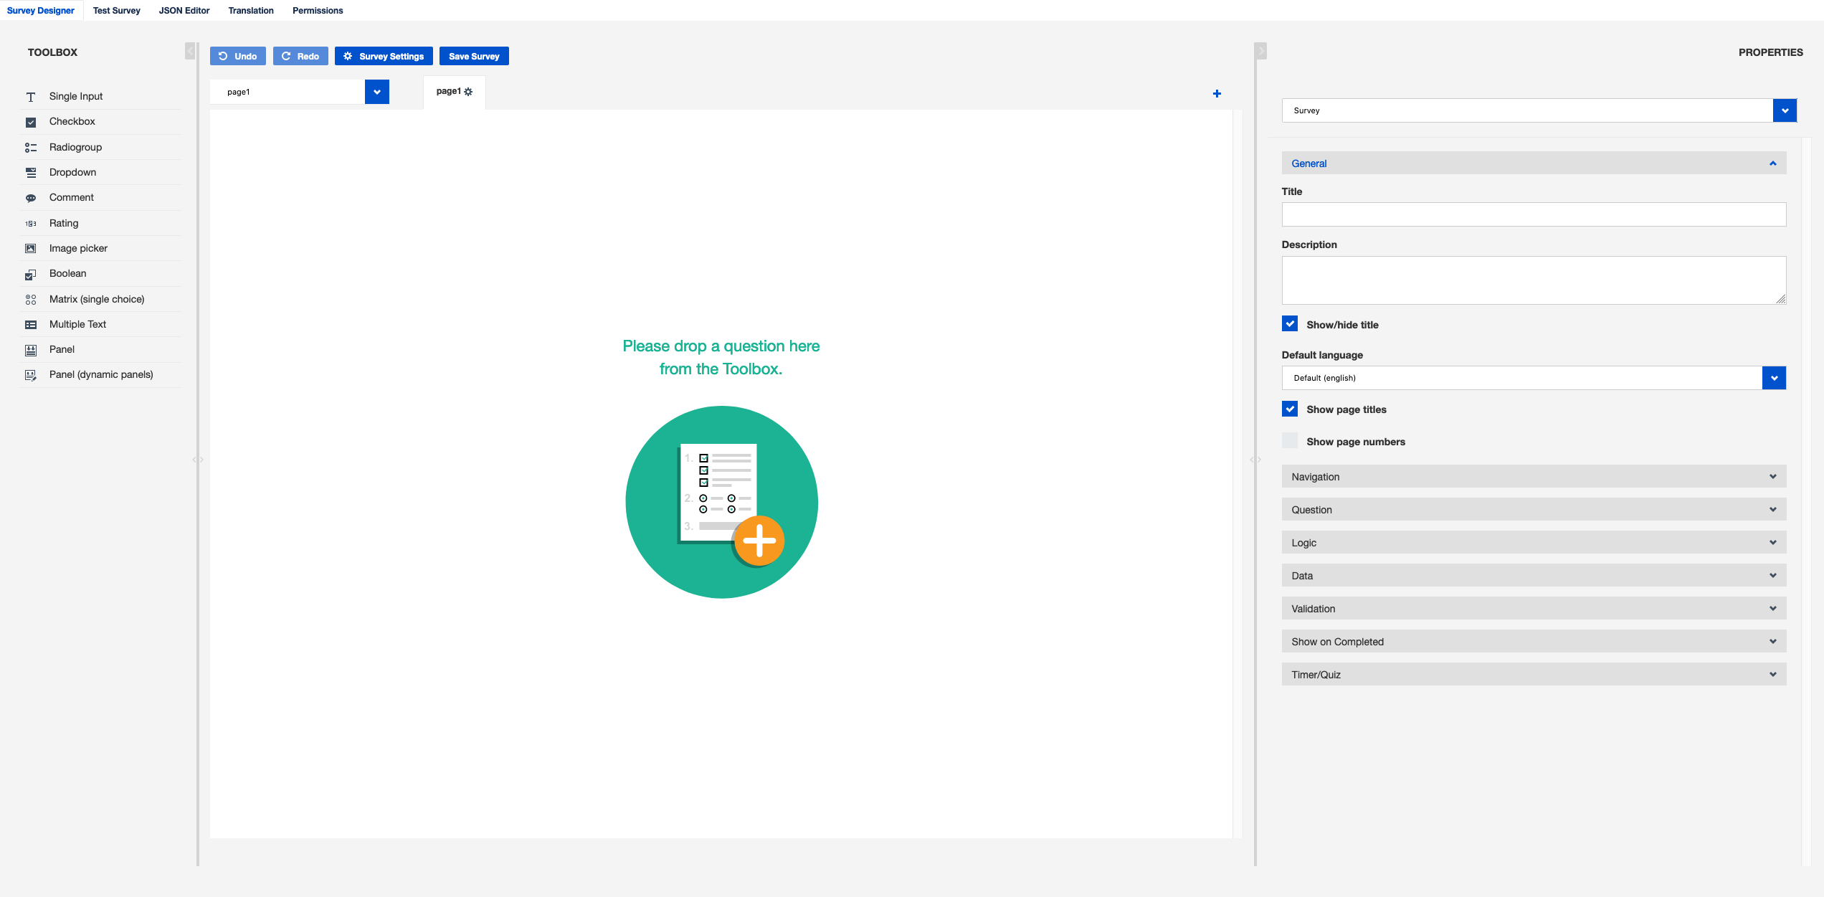Click the Comment toolbox icon
1824x897 pixels.
pyautogui.click(x=31, y=199)
